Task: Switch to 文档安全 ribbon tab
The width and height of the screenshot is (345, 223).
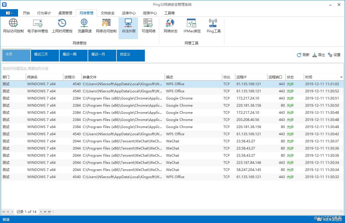Action: pyautogui.click(x=108, y=13)
